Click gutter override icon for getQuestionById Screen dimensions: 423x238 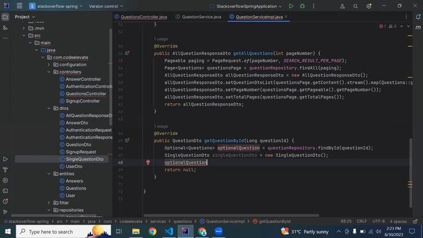(127, 140)
